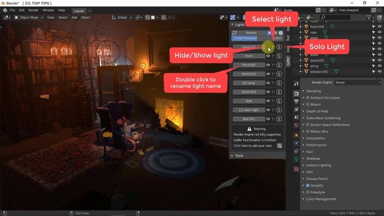Click selectable arrow for rope in outliner
This screenshot has height=216, width=384.
373,32
